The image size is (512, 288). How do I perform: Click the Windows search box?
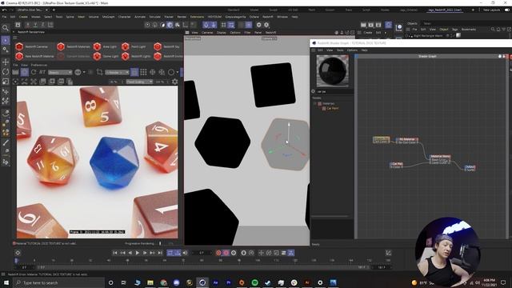(x=59, y=282)
